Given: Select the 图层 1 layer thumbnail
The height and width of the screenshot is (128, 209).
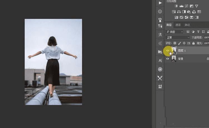Looking at the screenshot, I should (x=174, y=50).
